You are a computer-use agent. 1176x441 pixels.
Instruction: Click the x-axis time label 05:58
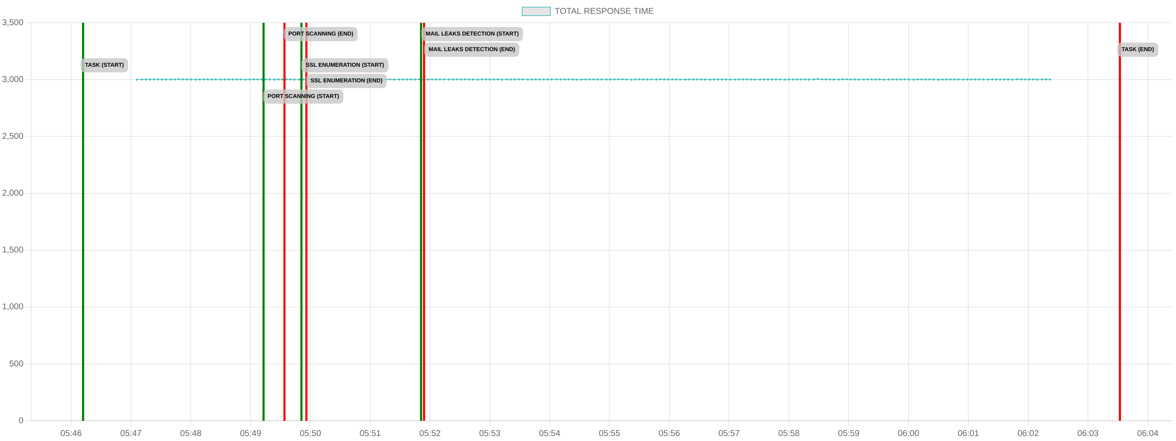tap(789, 433)
